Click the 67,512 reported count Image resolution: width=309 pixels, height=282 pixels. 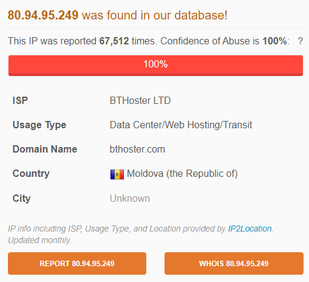click(114, 41)
